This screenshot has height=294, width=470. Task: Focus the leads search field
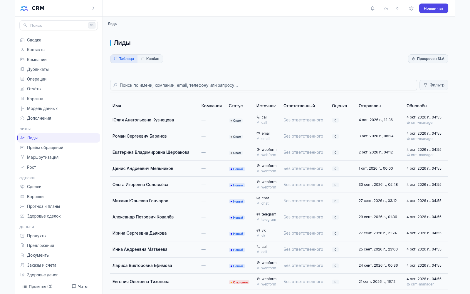263,85
